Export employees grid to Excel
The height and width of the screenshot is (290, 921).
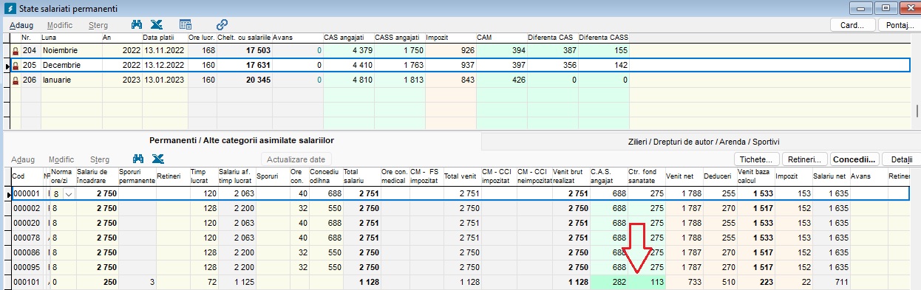coord(157,159)
